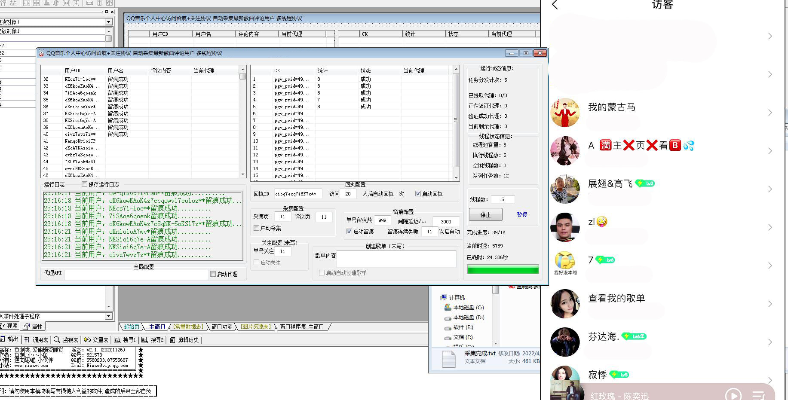Click the 线程数 input field
Viewport: 788px width, 400px height.
[x=503, y=199]
